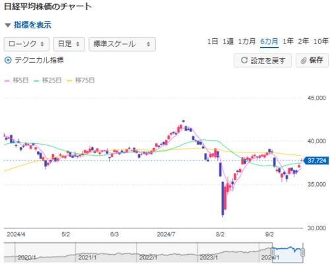
Task: Click the 2020/1 area in navigator timeline
Action: click(26, 257)
